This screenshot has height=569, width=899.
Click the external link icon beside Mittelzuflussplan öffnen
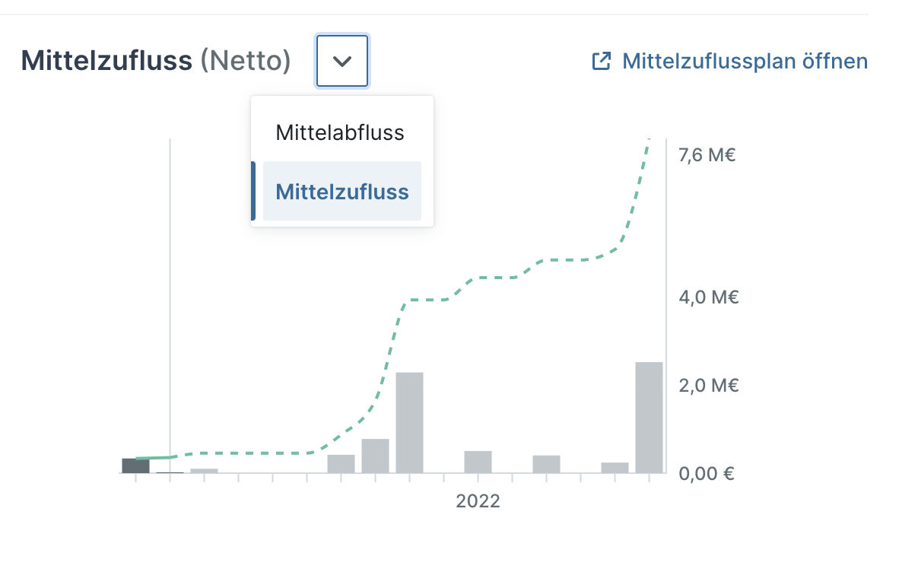[x=601, y=62]
